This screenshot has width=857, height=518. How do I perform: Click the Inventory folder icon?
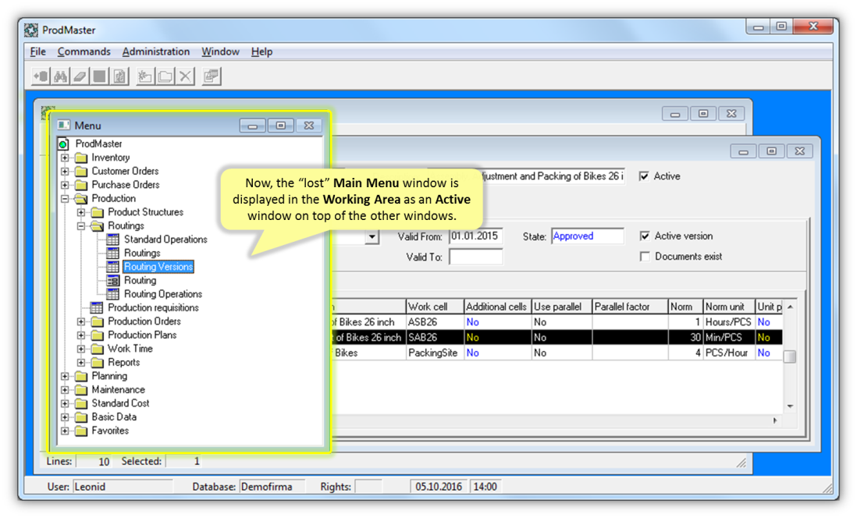(81, 158)
